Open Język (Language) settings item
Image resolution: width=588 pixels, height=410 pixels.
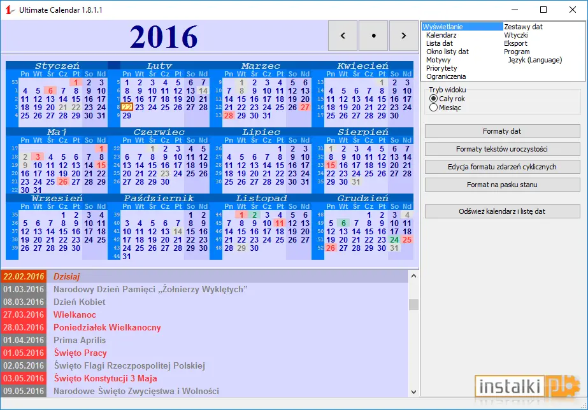coord(535,60)
